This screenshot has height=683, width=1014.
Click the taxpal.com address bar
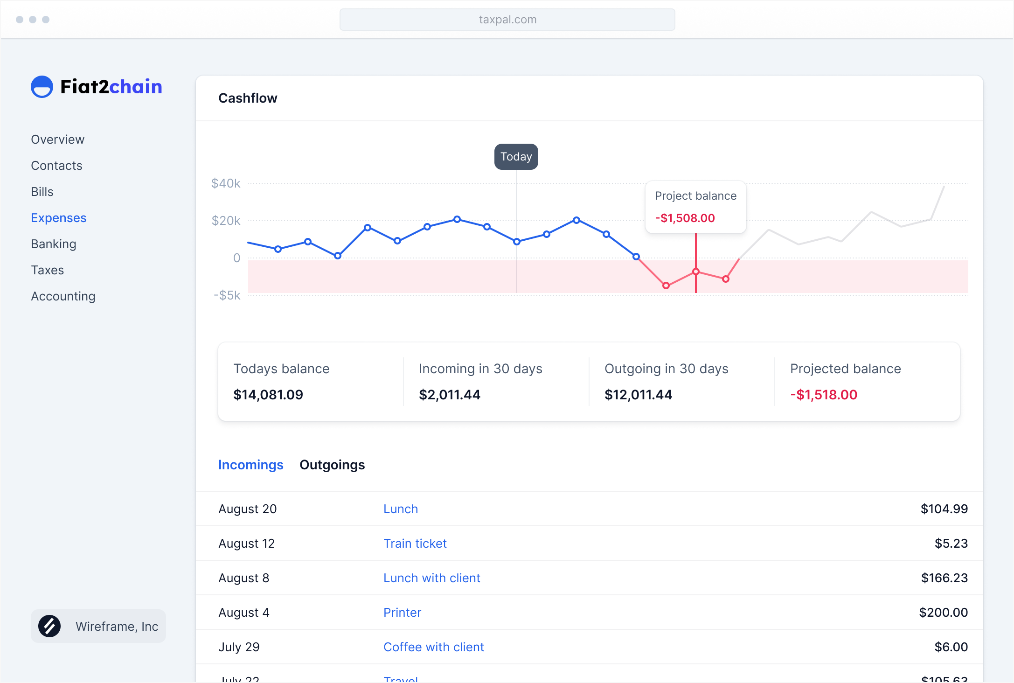click(x=507, y=20)
